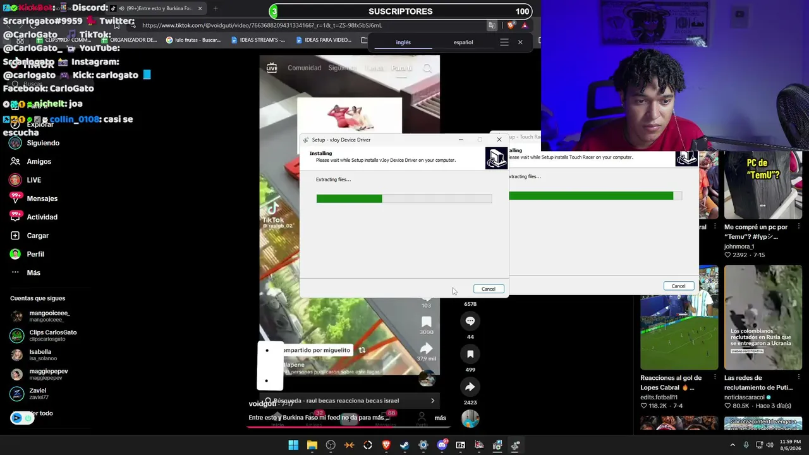Open the 'PC de TemU?' video thumbnail
This screenshot has height=455, width=809.
tap(763, 185)
